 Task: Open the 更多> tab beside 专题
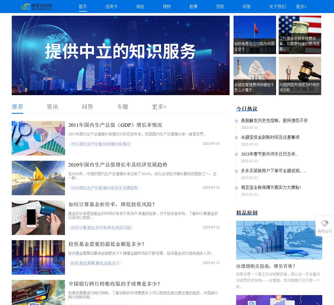[x=159, y=107]
